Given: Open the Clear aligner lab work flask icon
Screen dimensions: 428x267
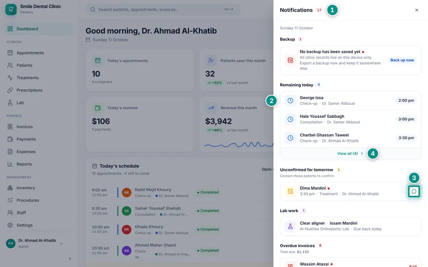Looking at the screenshot, I should pos(290,226).
